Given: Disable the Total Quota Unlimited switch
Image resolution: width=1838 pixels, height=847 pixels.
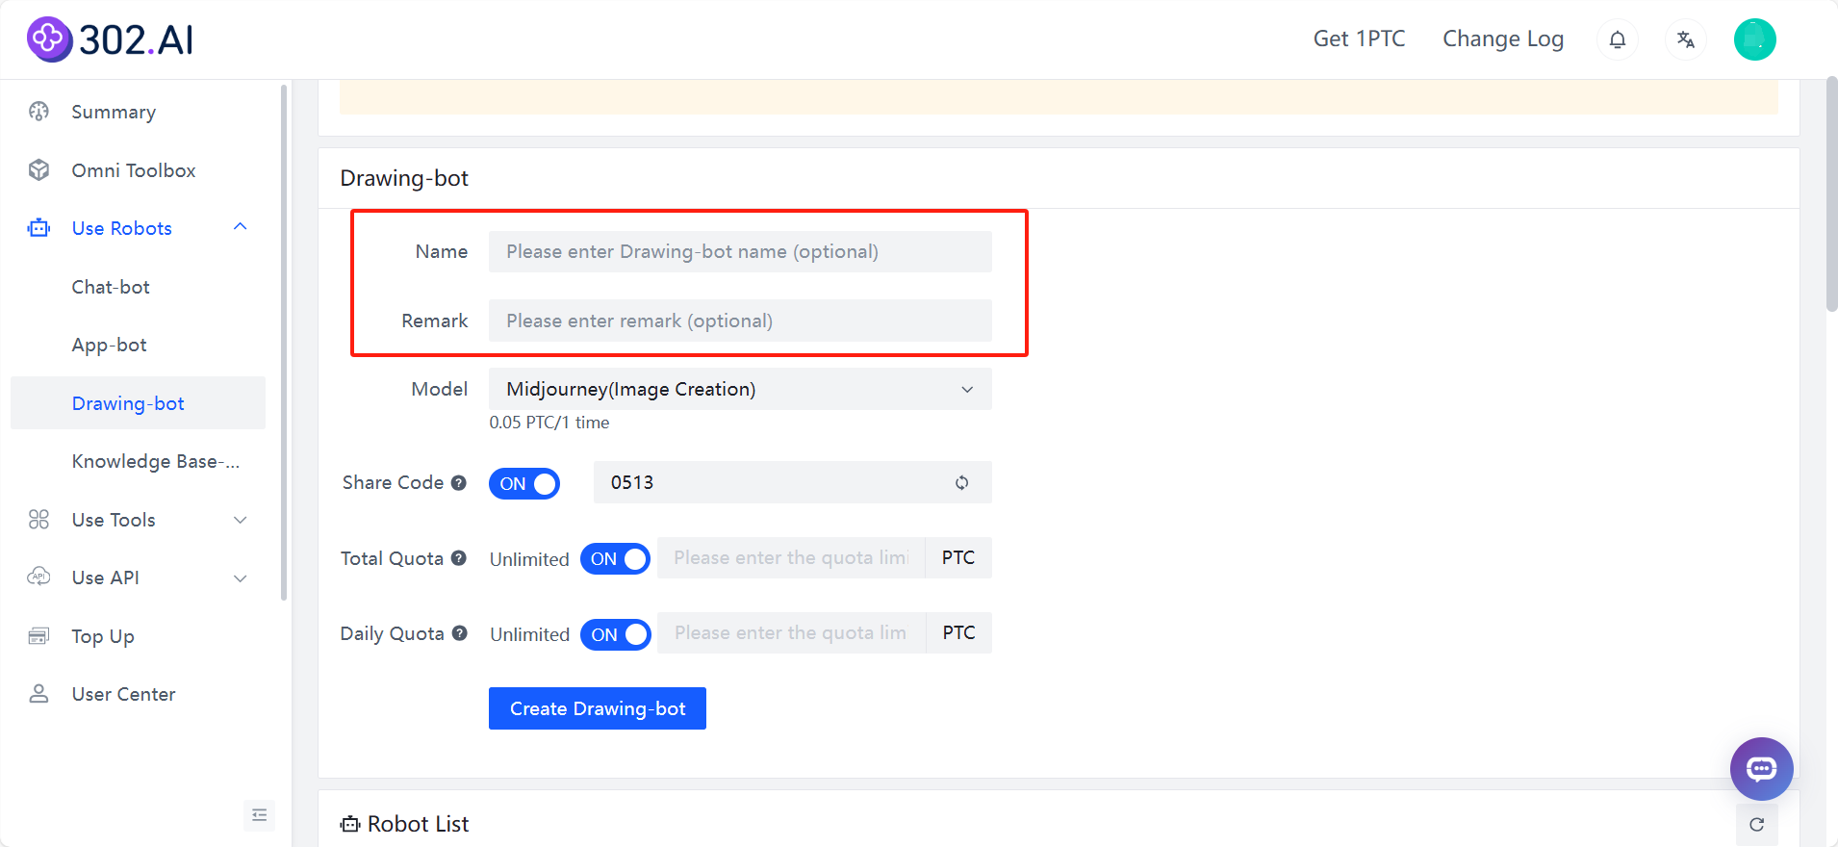Looking at the screenshot, I should point(615,559).
